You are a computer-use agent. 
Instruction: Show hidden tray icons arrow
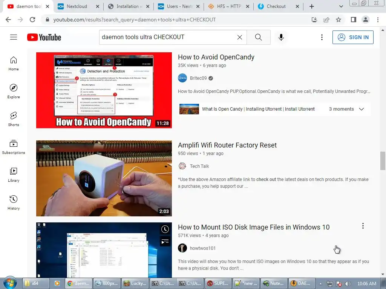(x=320, y=284)
